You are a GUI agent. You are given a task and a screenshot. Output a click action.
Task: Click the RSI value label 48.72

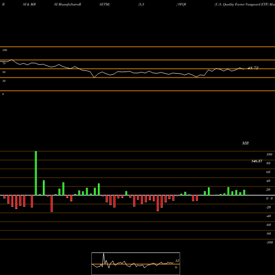point(253,68)
